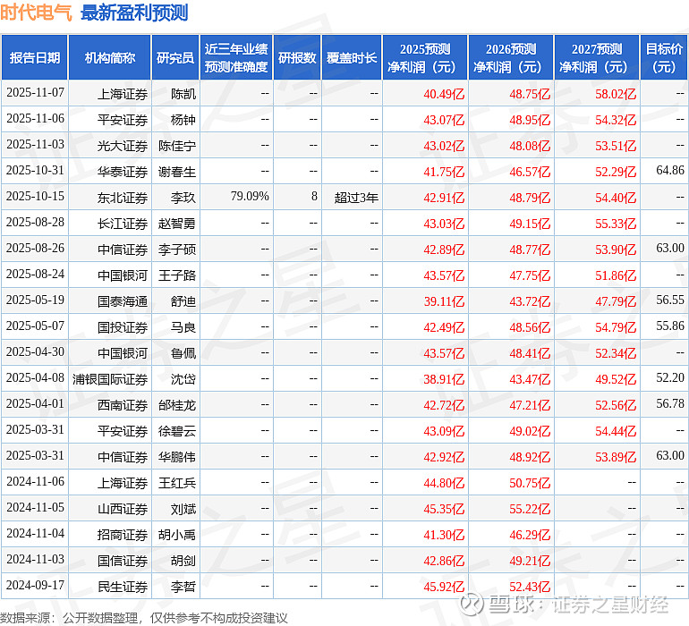This screenshot has width=689, height=626.
Task: Select analyst name 王子路
Action: click(177, 275)
